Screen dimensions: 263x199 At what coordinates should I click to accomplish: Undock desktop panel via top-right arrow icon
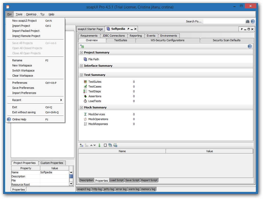pos(242,29)
